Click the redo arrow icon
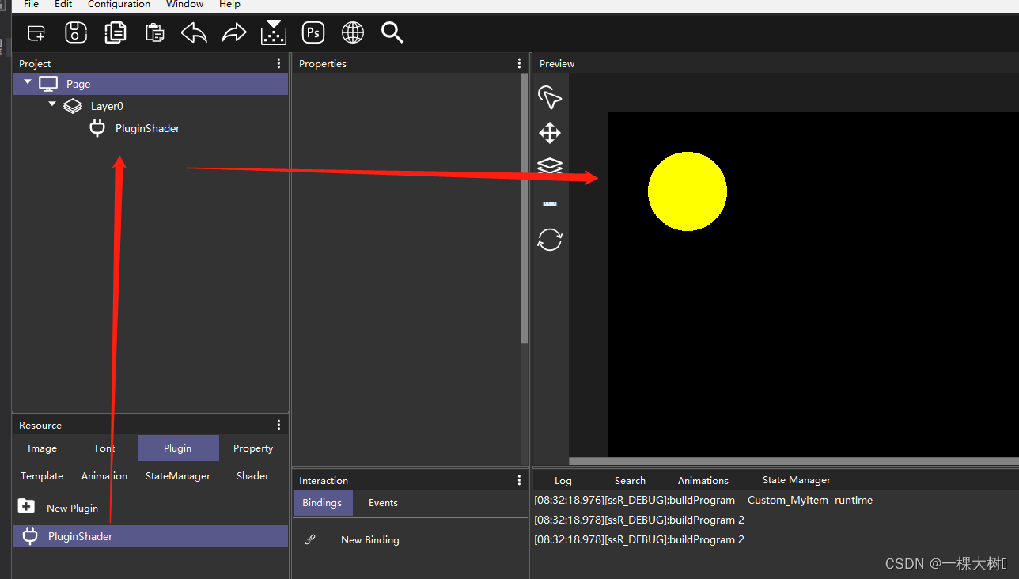 [x=233, y=32]
